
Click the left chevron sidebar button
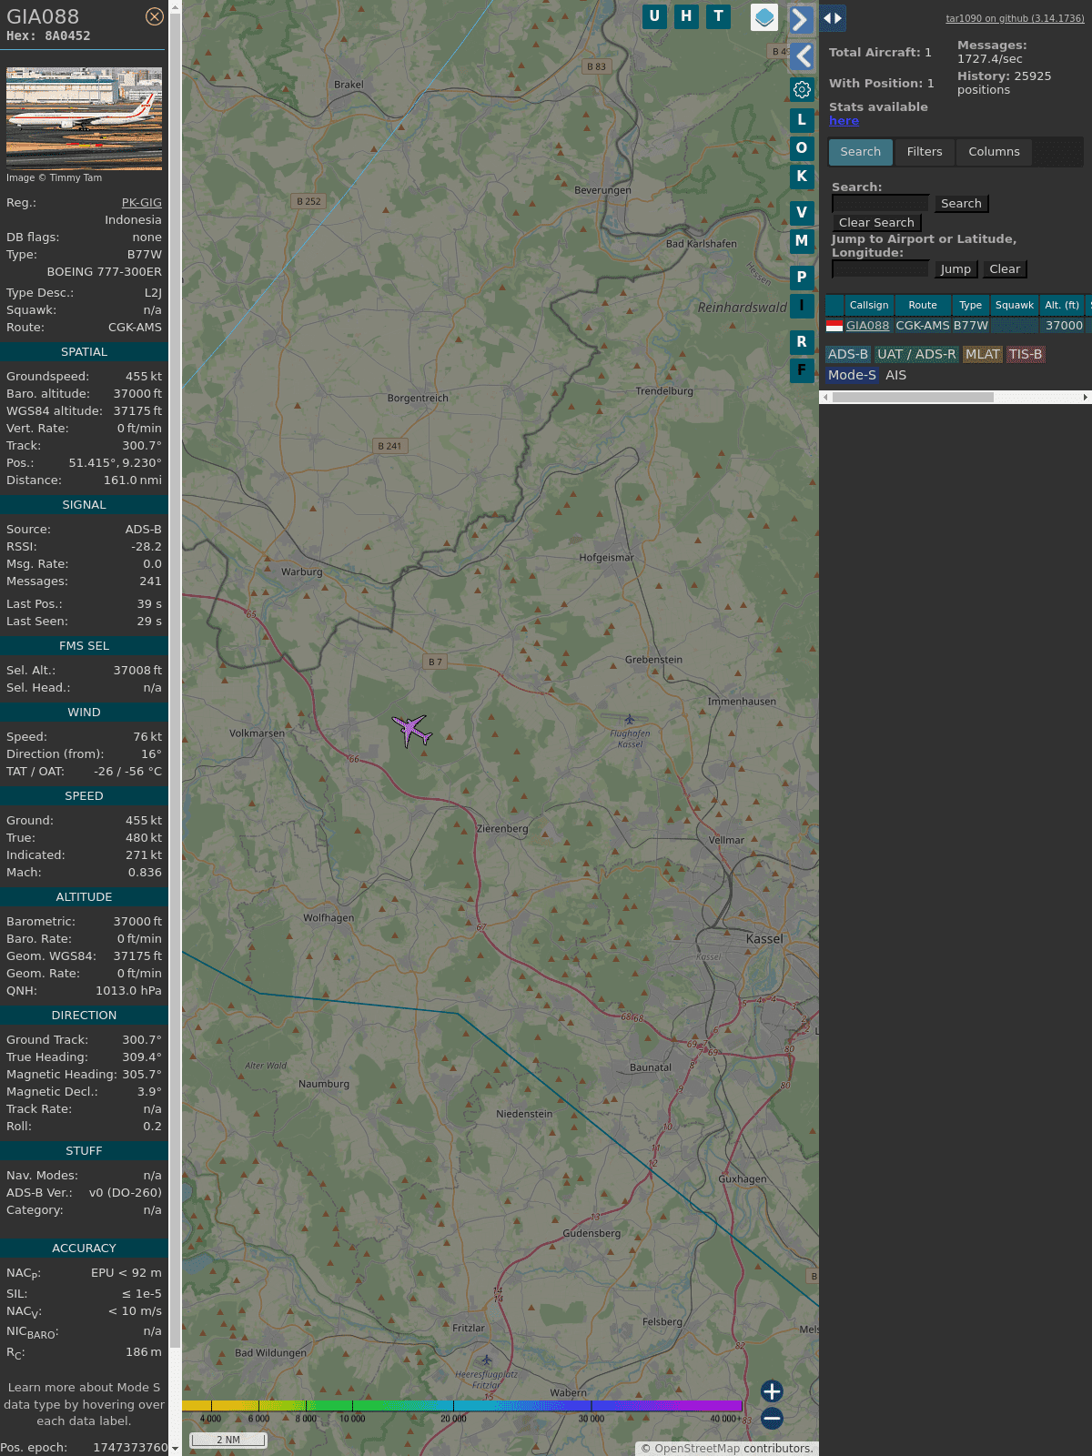[802, 56]
